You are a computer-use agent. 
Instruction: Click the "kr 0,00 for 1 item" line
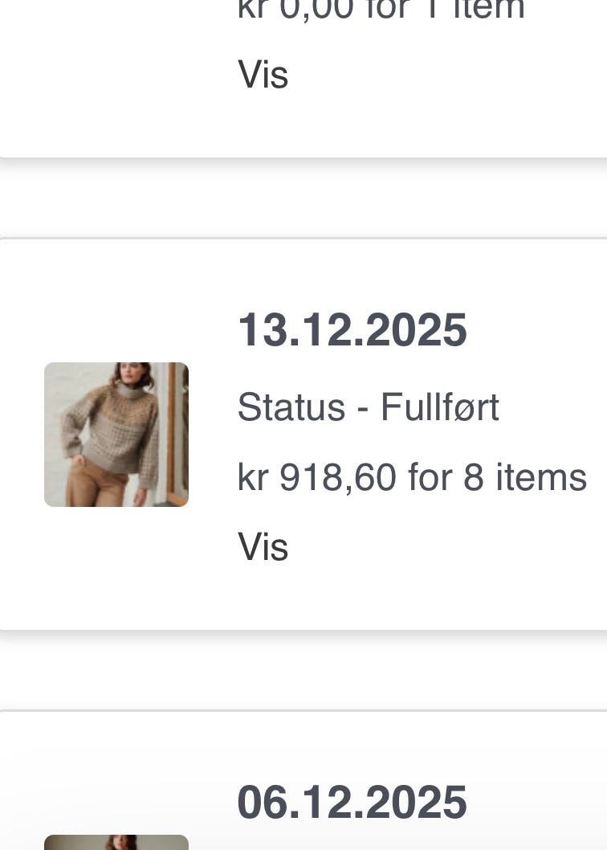click(381, 10)
